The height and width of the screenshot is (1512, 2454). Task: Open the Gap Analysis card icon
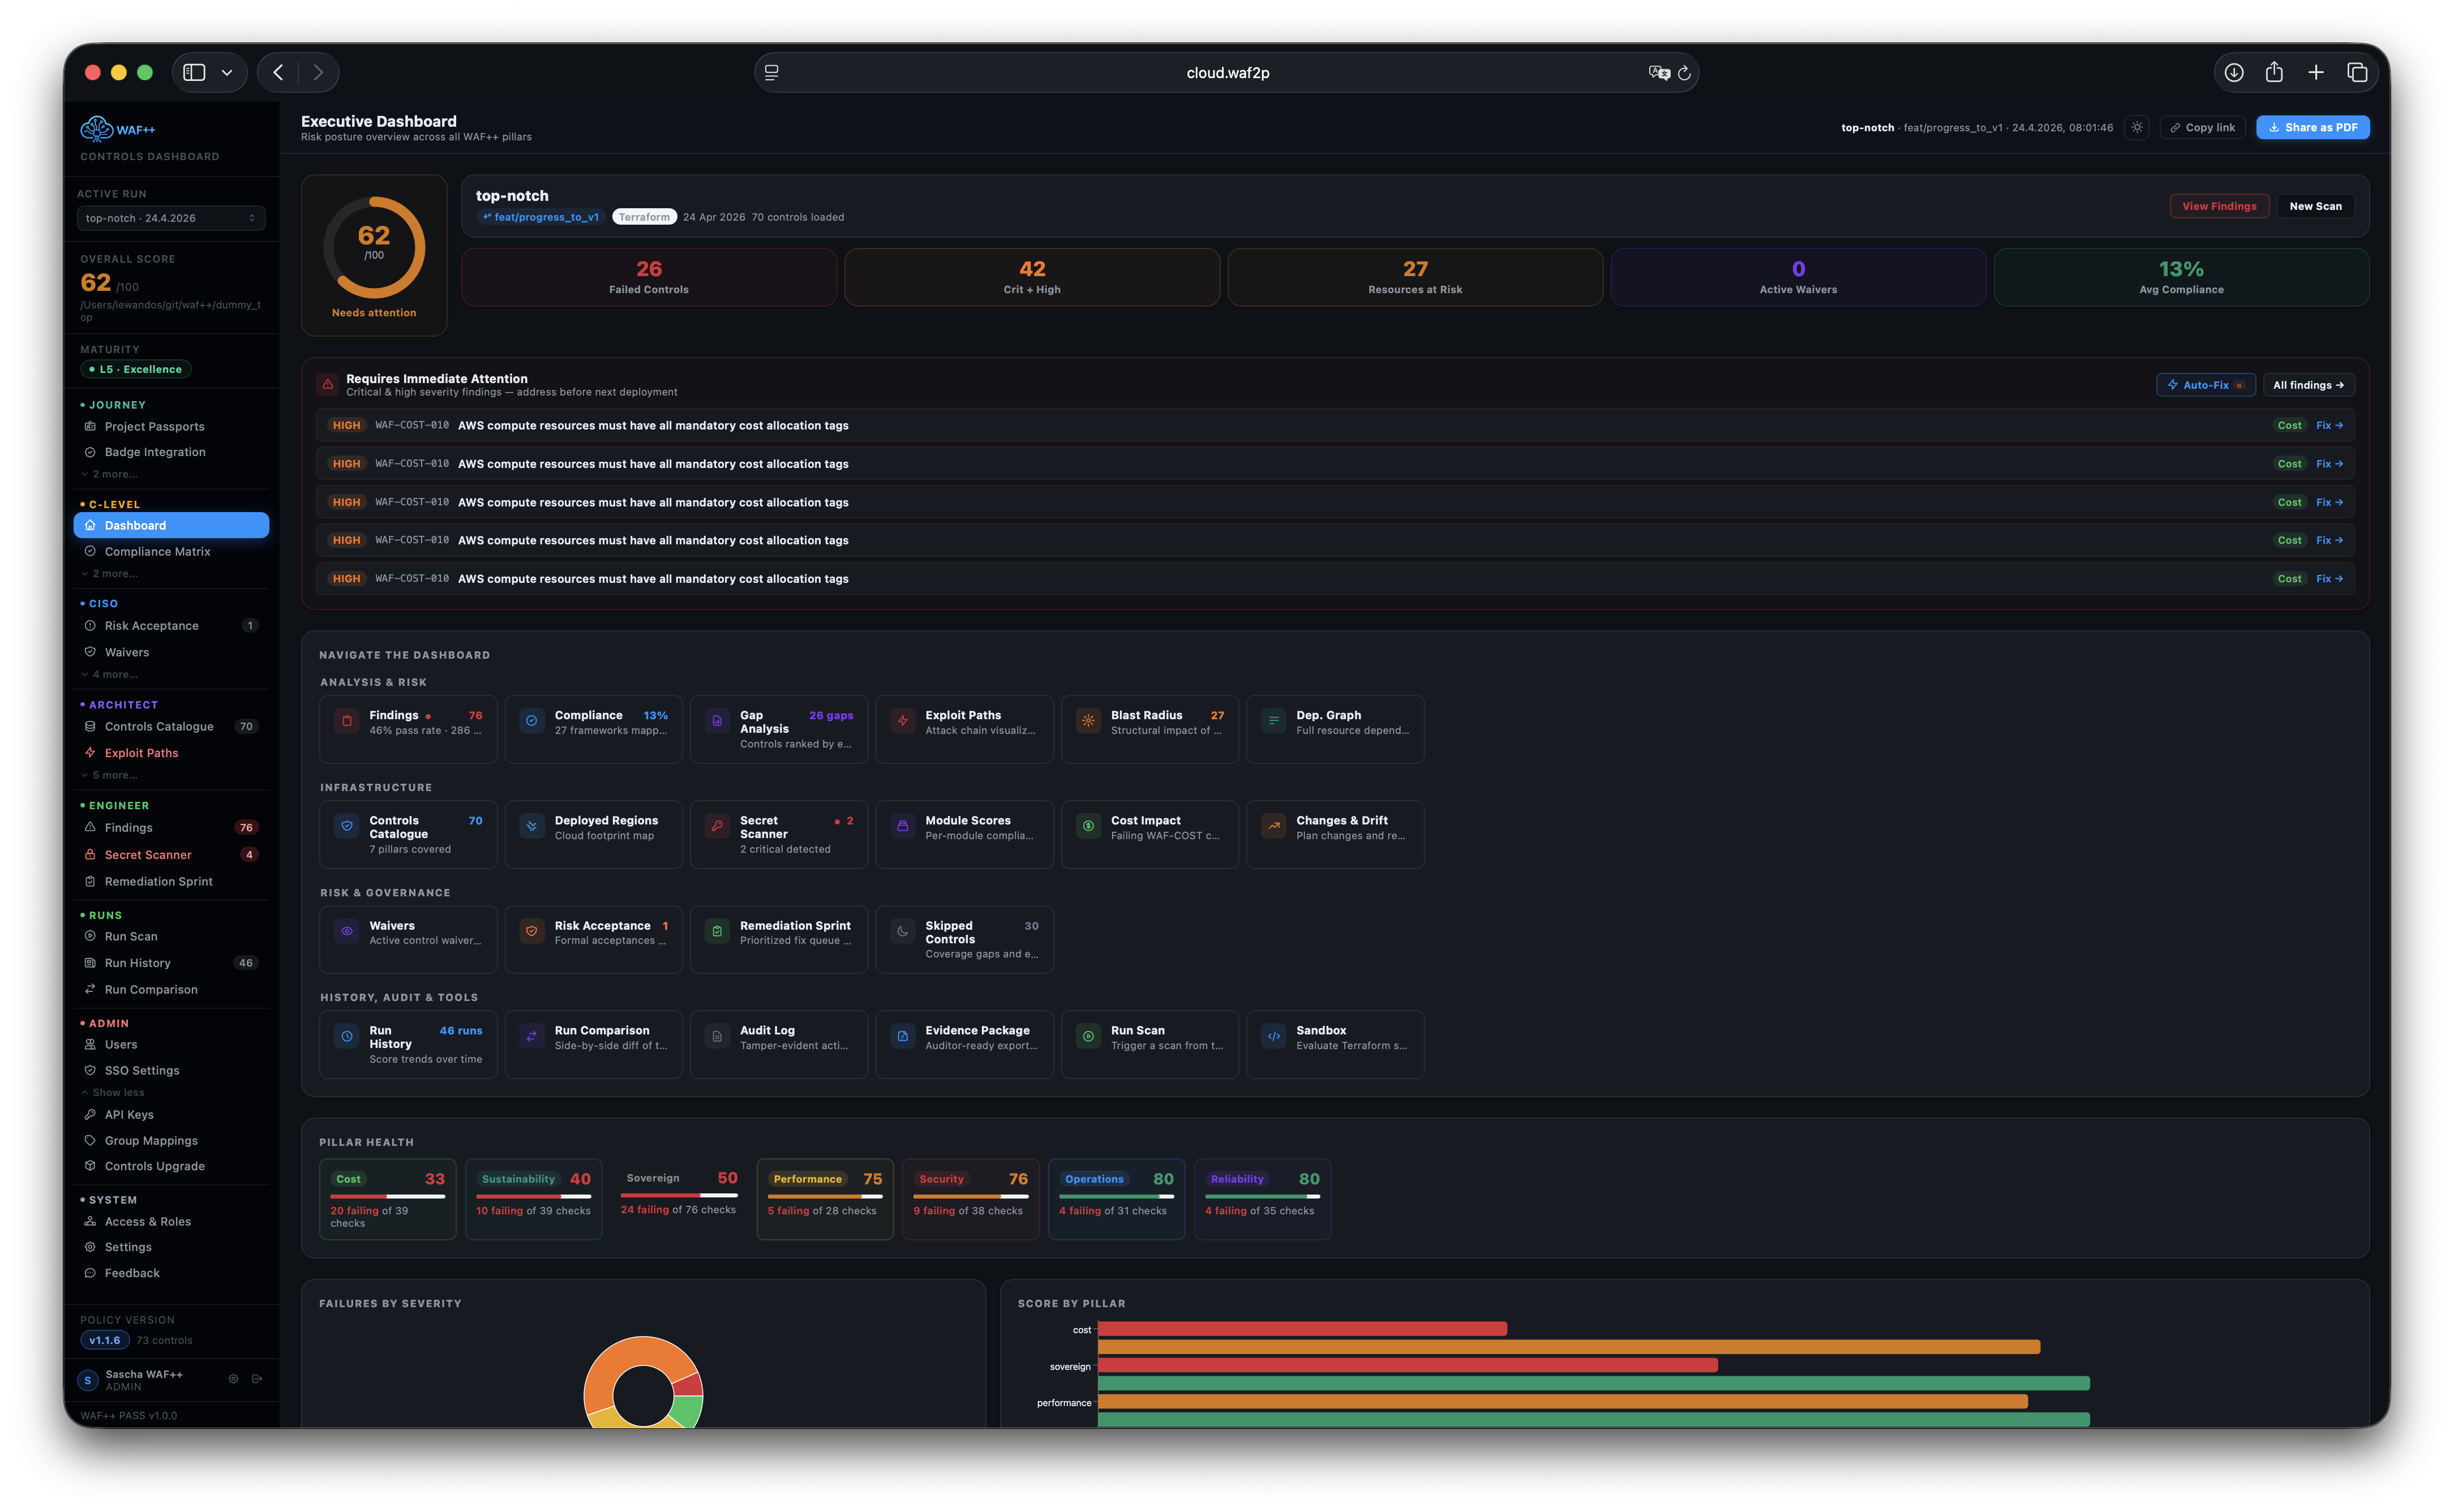click(717, 721)
